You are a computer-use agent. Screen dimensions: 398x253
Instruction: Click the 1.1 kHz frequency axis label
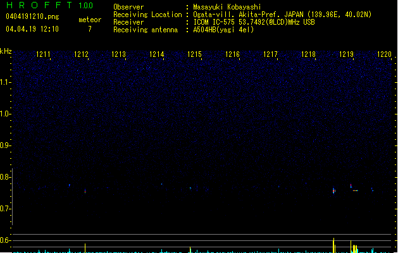pyautogui.click(x=6, y=82)
